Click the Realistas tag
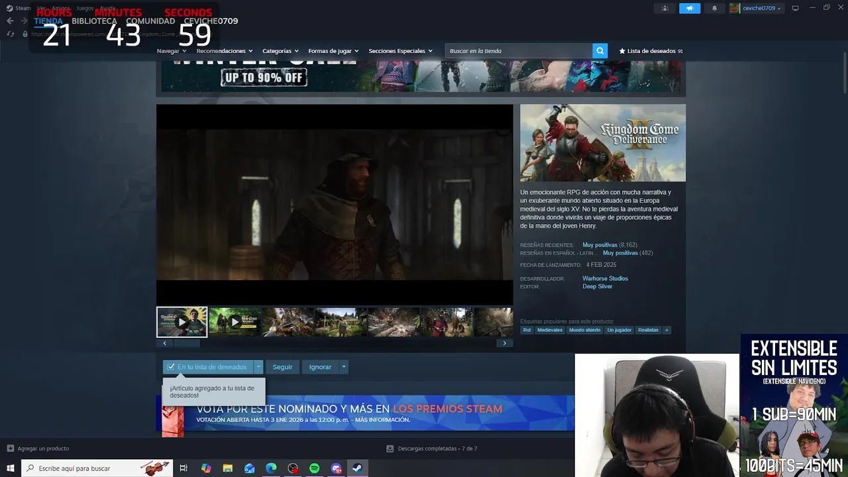 648,330
